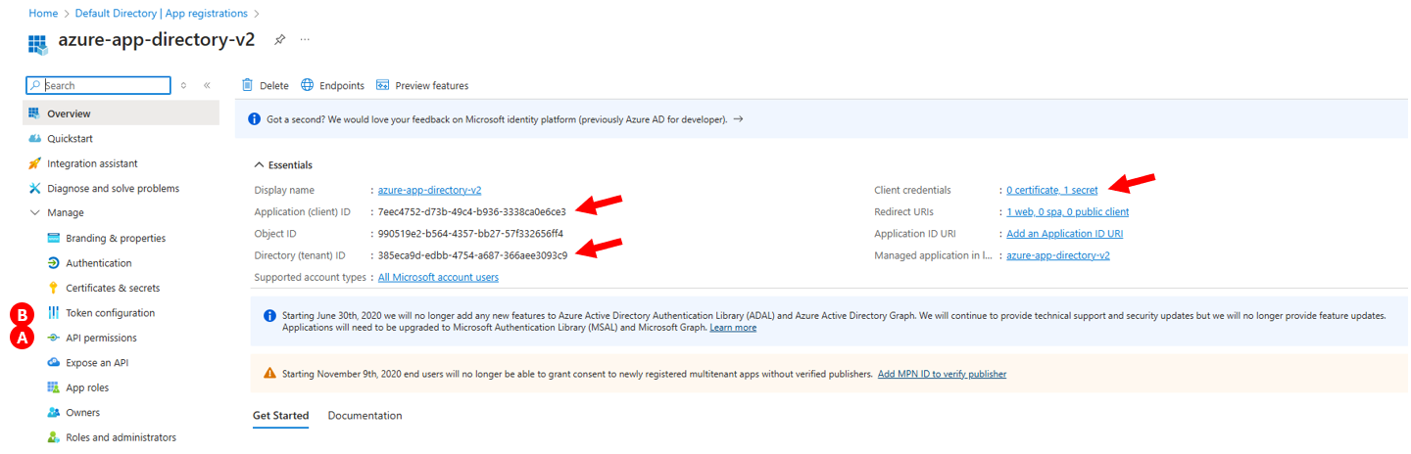Click the Diagnose and solve problems wrench icon

pyautogui.click(x=34, y=188)
